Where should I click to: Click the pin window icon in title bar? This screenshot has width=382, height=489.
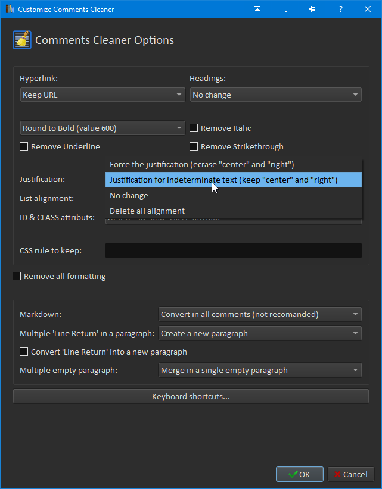click(x=312, y=9)
